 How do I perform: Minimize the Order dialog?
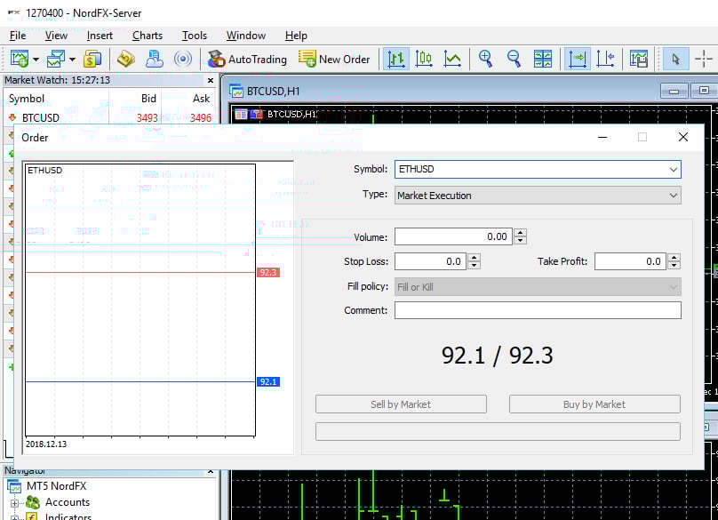(x=602, y=137)
